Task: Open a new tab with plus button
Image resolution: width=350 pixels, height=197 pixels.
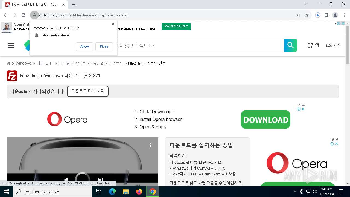Action: tap(74, 5)
